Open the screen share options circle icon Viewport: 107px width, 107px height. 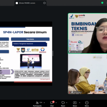coord(44,3)
